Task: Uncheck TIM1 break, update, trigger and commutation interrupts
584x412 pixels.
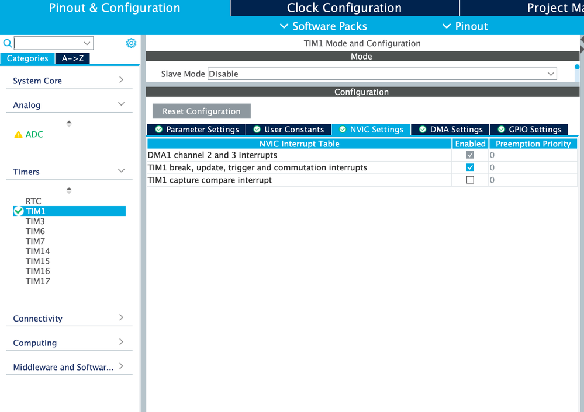Action: click(470, 167)
